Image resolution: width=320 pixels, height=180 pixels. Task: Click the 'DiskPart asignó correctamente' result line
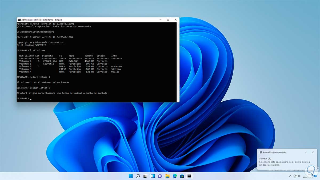coord(63,93)
